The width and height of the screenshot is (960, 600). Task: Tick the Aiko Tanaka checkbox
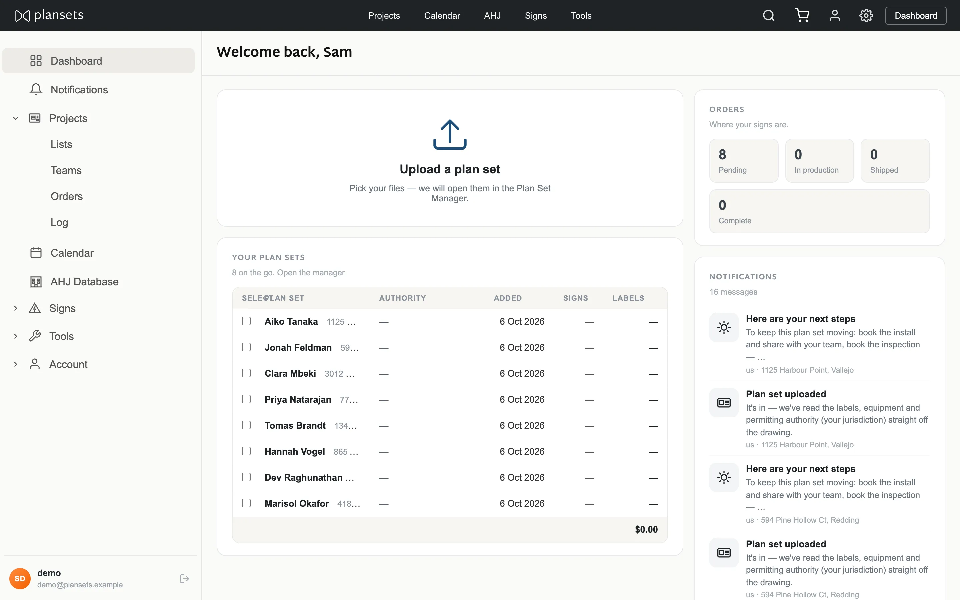[246, 321]
